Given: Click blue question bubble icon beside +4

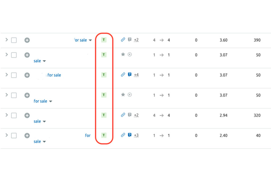Looking at the screenshot, I should (129, 74).
